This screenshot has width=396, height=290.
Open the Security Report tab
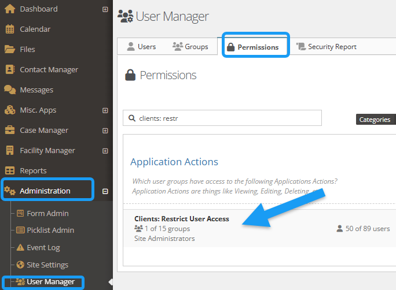(x=327, y=47)
